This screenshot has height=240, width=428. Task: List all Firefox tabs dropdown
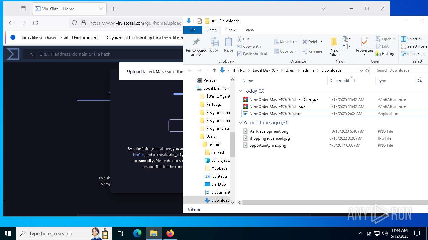[x=324, y=9]
